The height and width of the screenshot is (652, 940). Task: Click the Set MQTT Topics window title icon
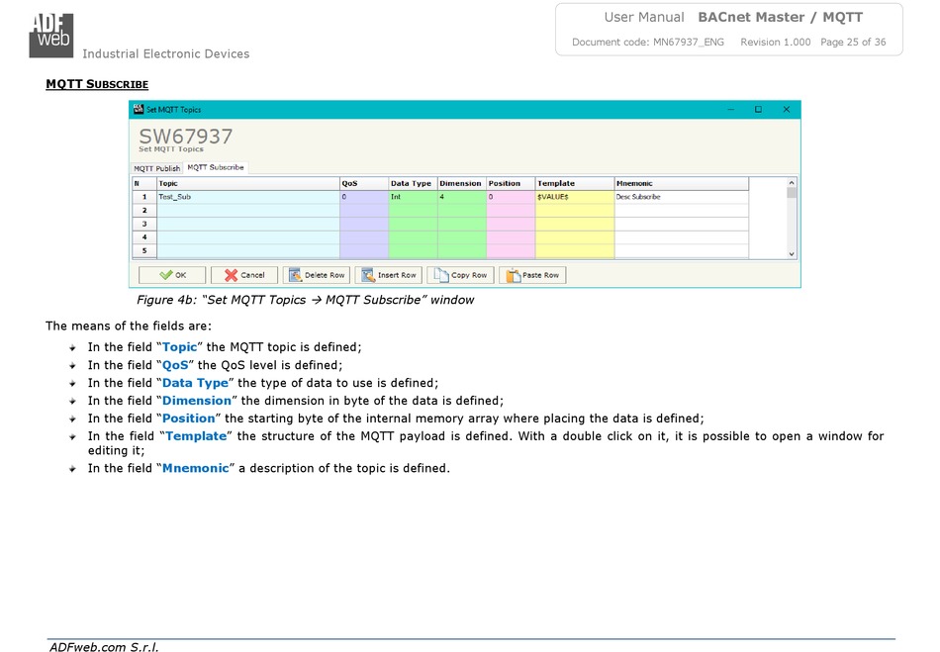(x=139, y=109)
